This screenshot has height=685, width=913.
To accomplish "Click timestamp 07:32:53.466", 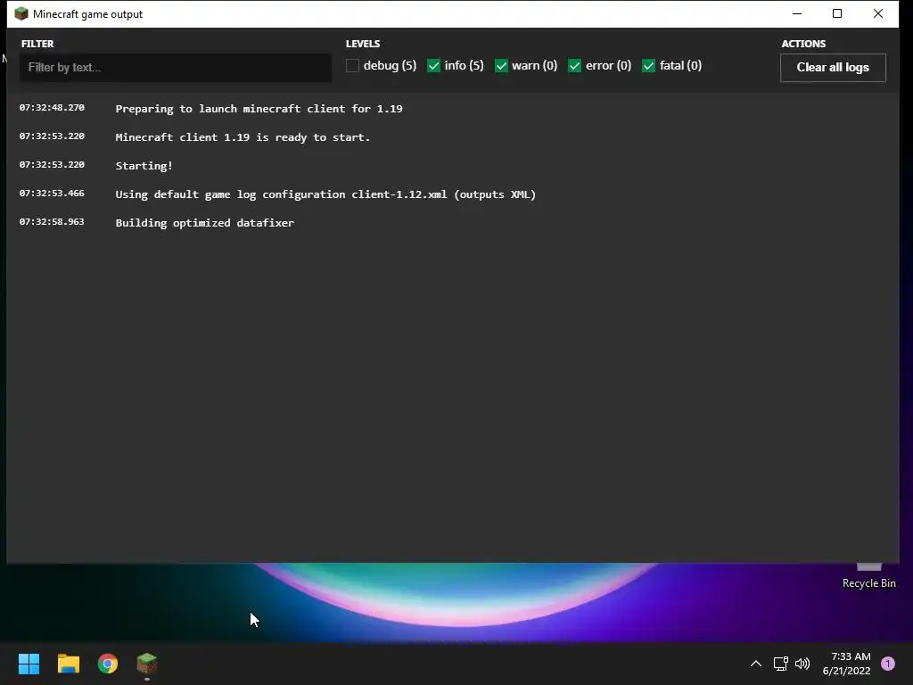I will 52,194.
